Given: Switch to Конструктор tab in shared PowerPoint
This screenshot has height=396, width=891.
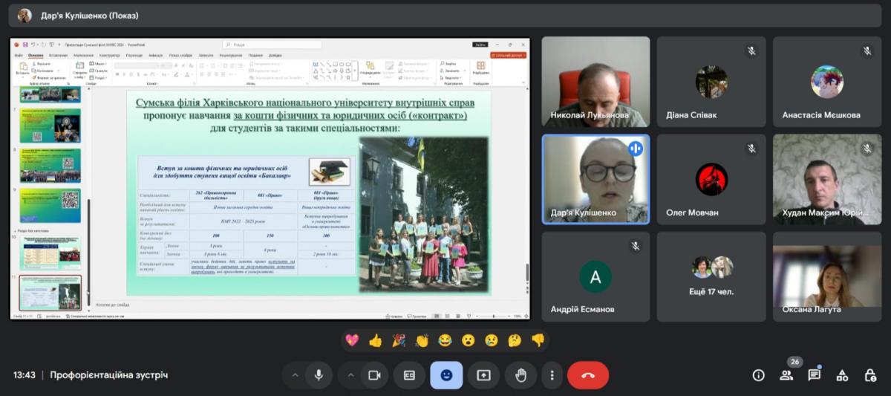Looking at the screenshot, I should [109, 55].
